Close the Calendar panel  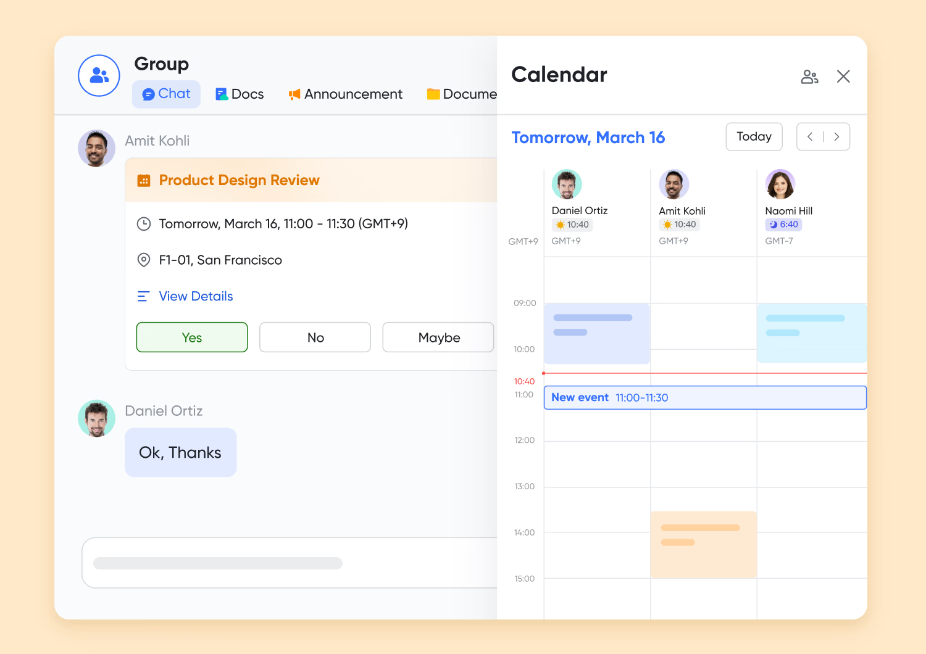[x=843, y=77]
